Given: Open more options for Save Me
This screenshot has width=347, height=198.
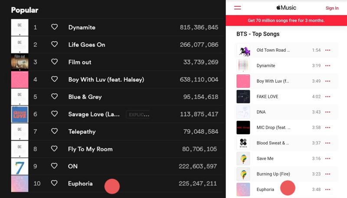Looking at the screenshot, I should click(328, 158).
